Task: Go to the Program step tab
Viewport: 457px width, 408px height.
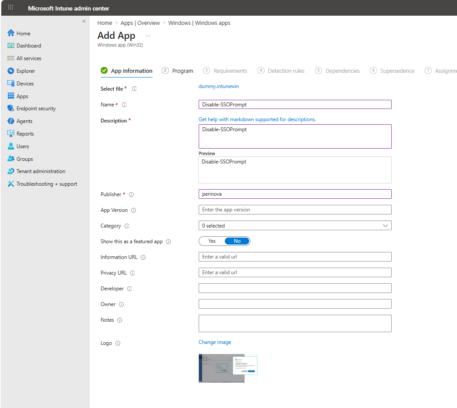Action: [x=177, y=71]
